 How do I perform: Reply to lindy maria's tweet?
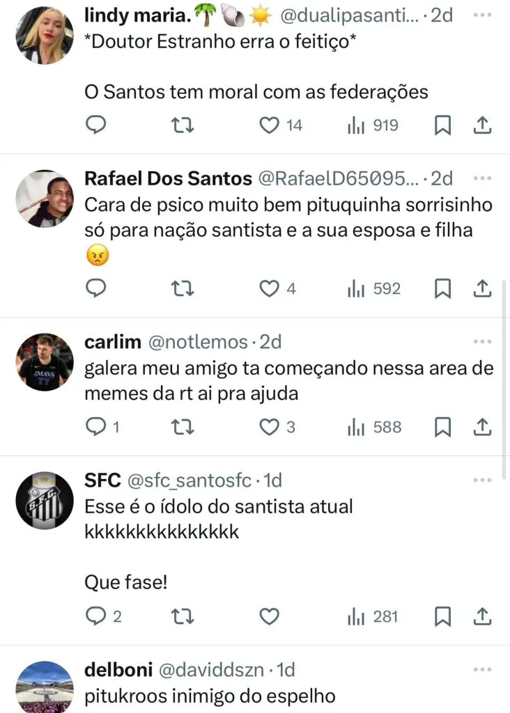[95, 125]
